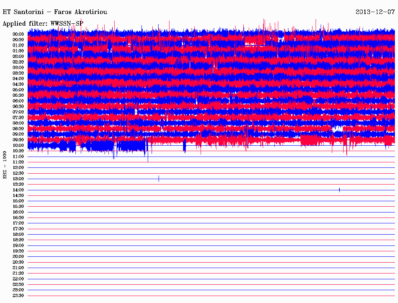Click the 23:00 time label

coord(18,290)
